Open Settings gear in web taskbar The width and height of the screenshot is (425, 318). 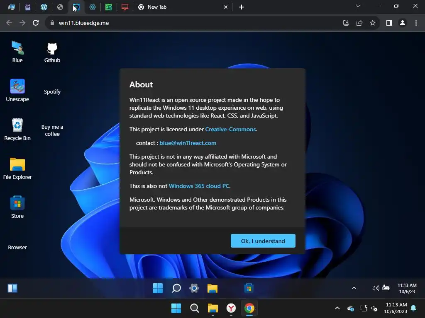pyautogui.click(x=194, y=288)
